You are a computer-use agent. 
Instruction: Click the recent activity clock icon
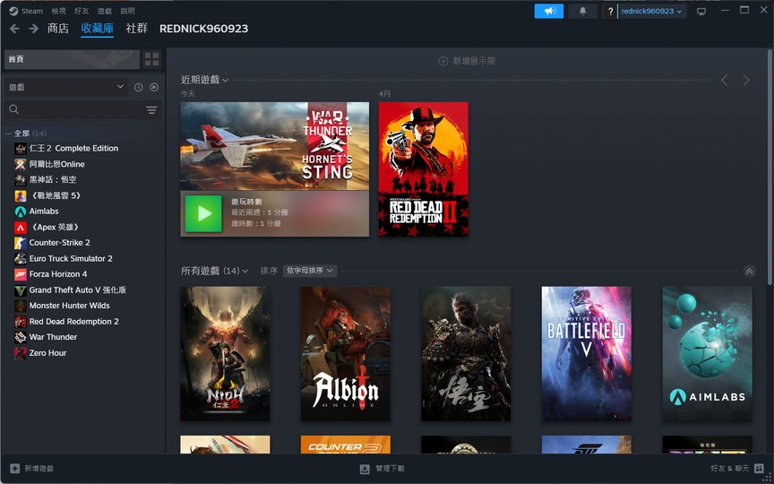tap(139, 87)
